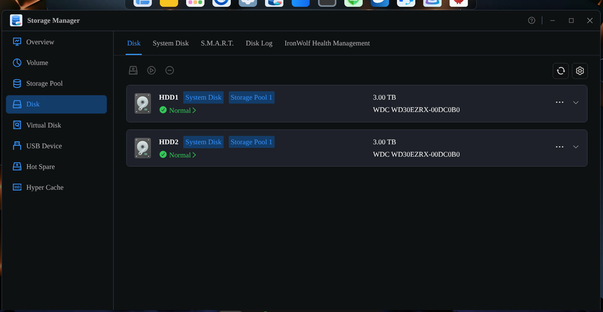Open the Overview section in sidebar

click(x=56, y=42)
